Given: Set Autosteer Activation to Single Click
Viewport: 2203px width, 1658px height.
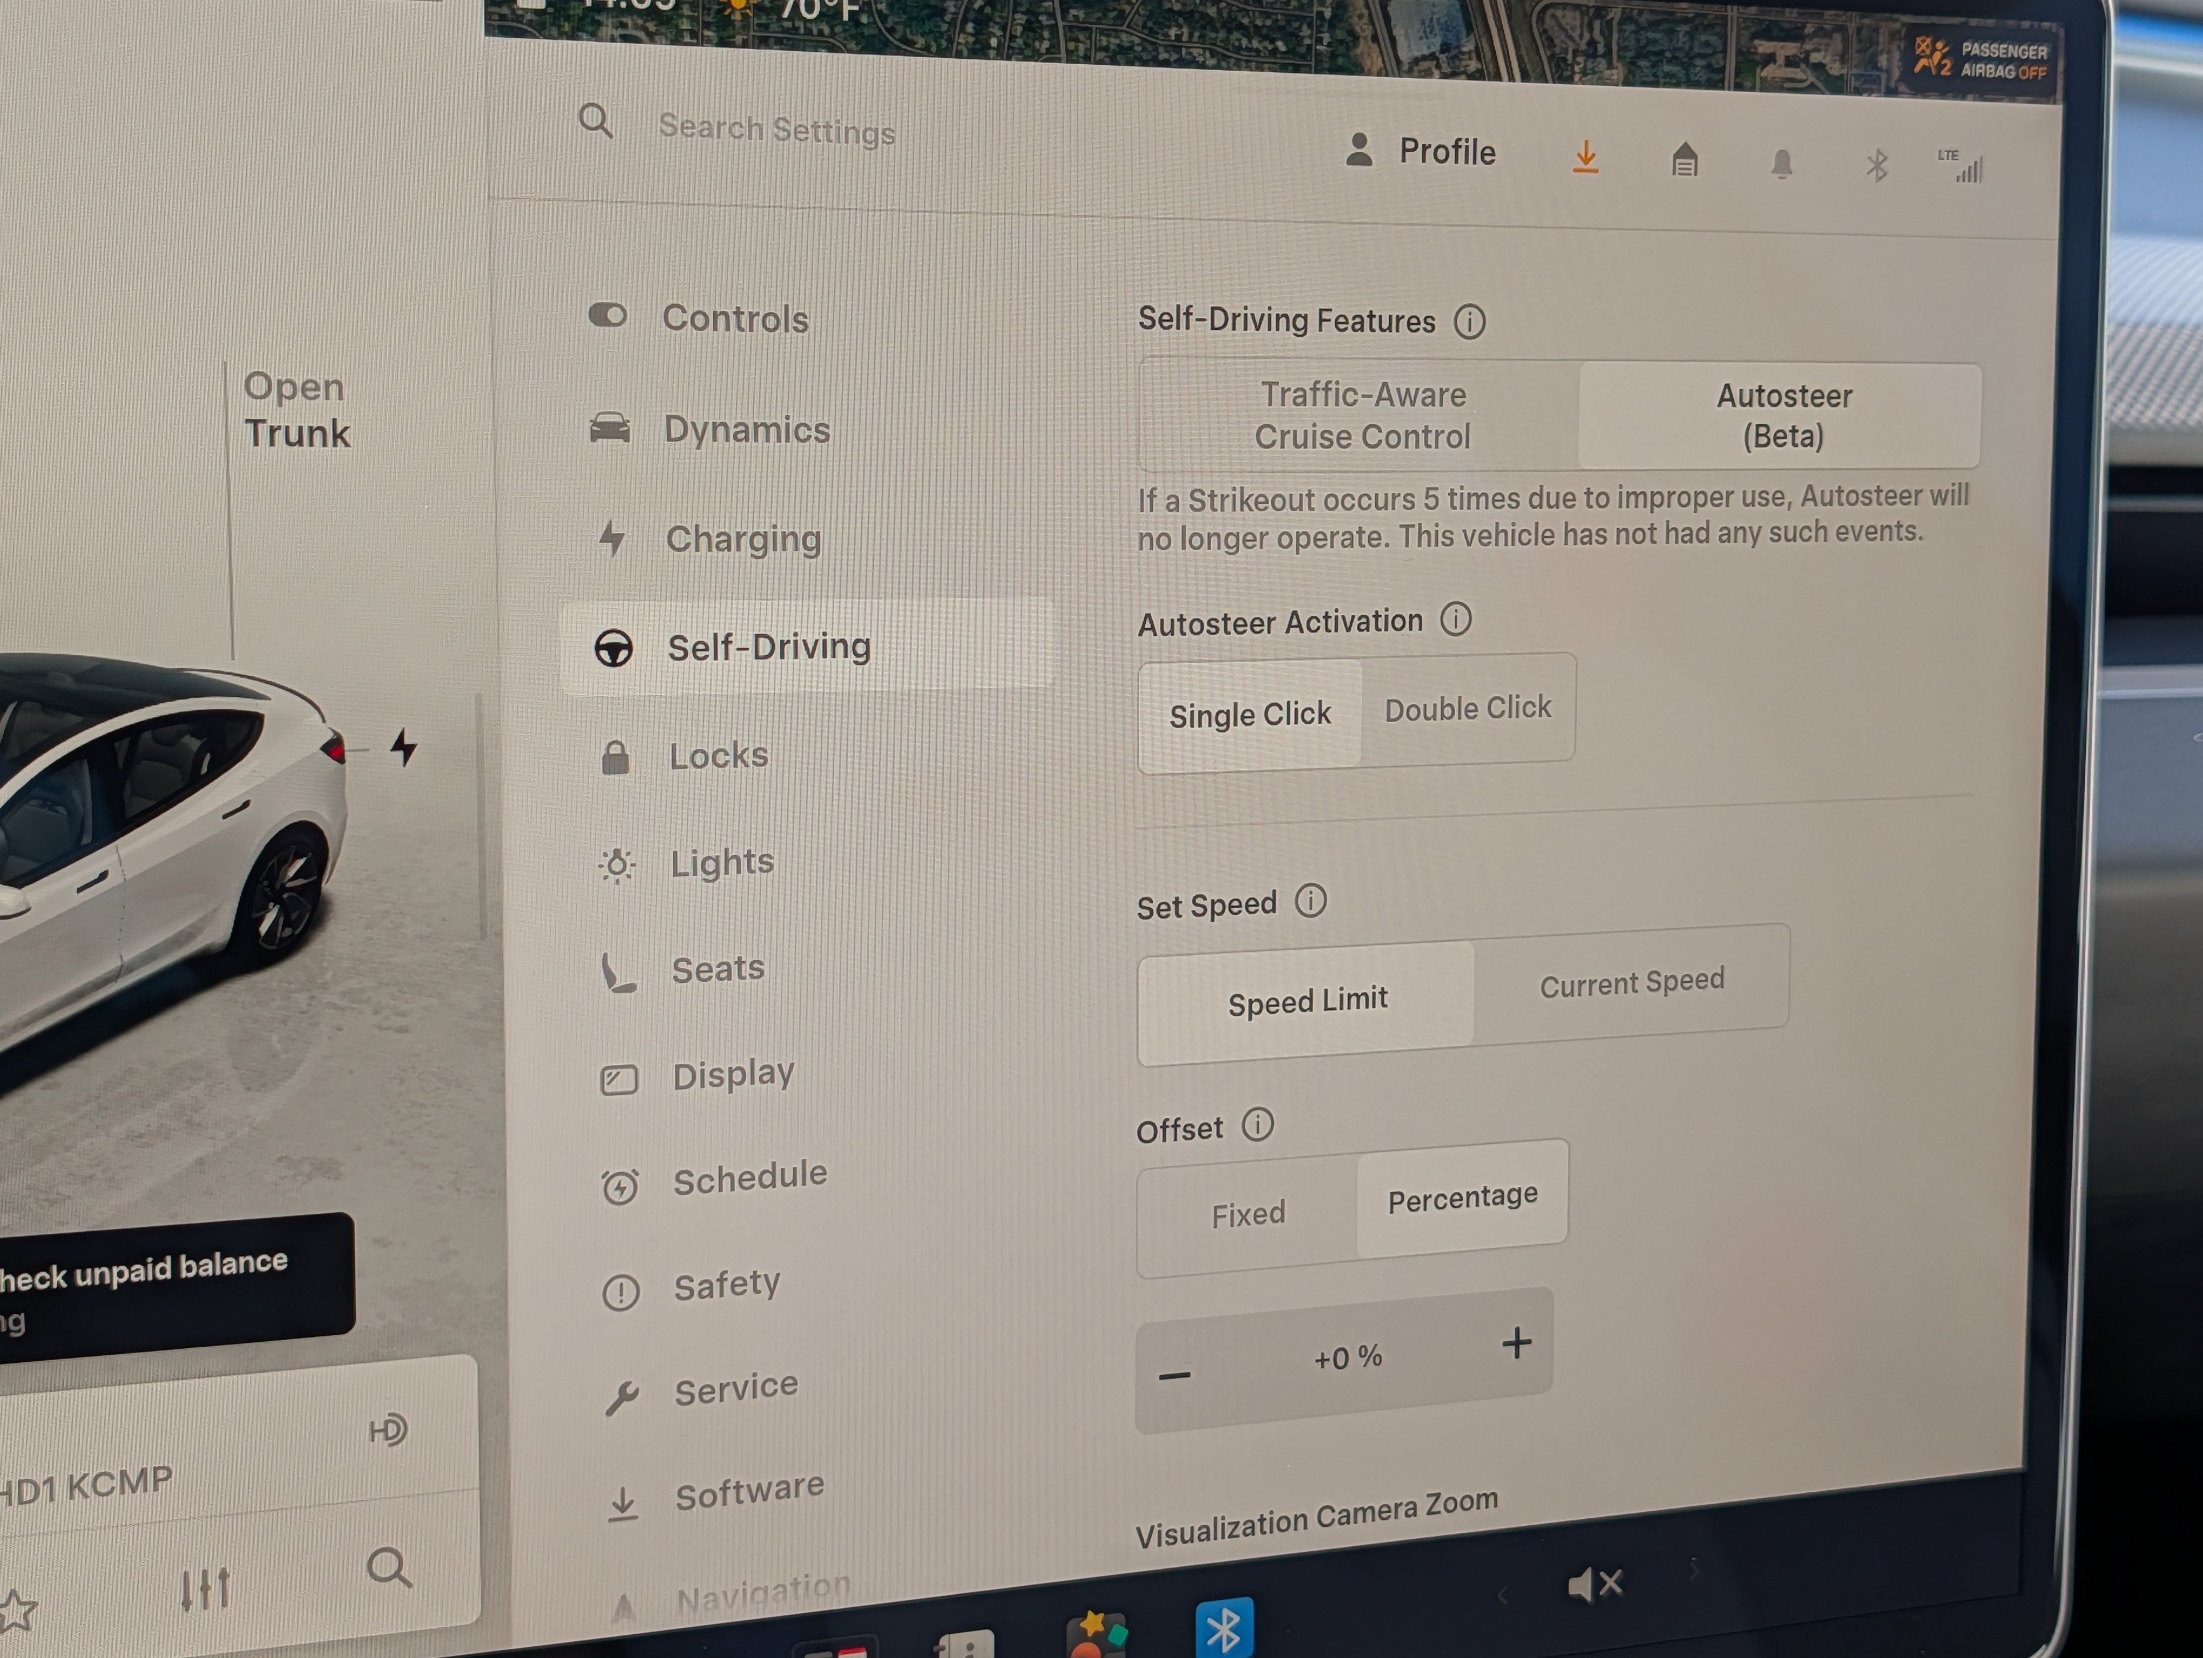Looking at the screenshot, I should (1250, 715).
